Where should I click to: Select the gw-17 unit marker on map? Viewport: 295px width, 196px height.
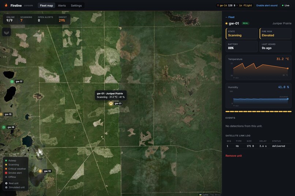tap(12, 81)
